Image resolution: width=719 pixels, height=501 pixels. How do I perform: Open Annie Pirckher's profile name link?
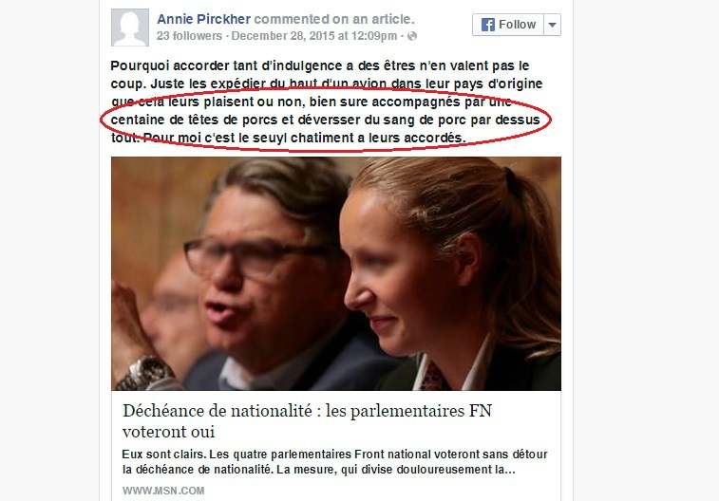coord(203,19)
